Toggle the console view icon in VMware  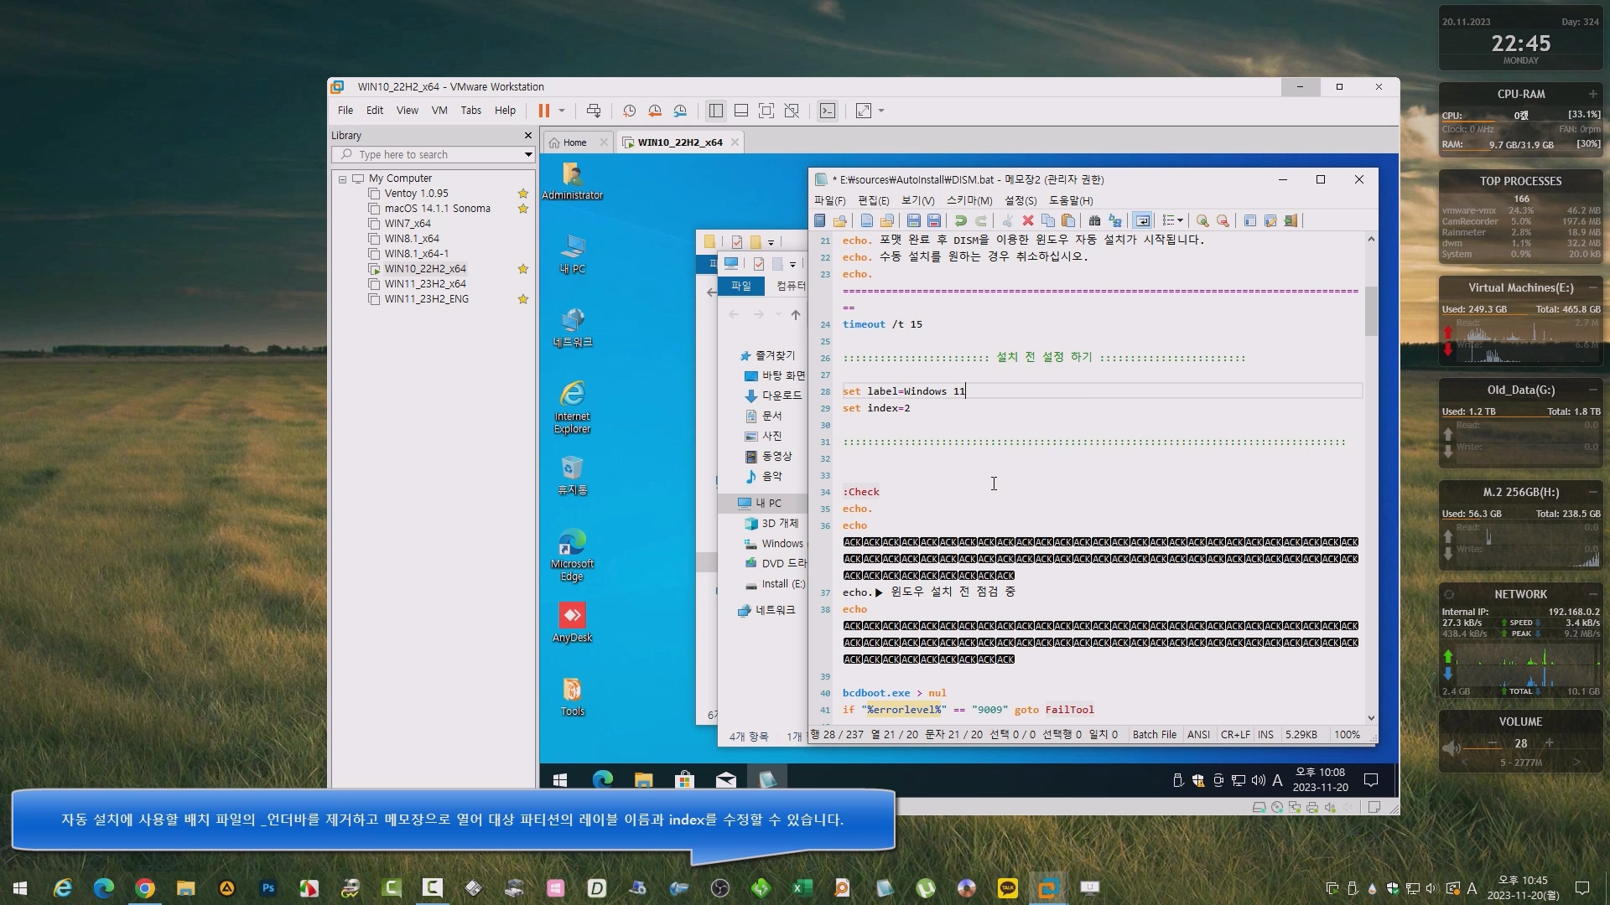(828, 111)
